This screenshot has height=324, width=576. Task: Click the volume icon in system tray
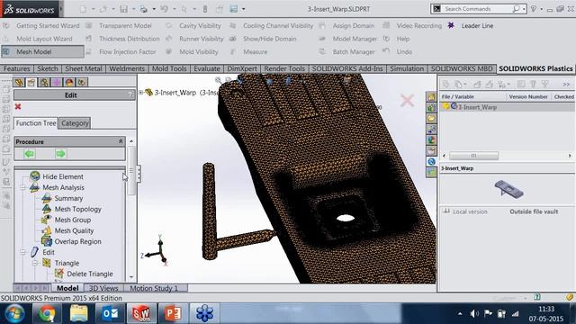474,314
